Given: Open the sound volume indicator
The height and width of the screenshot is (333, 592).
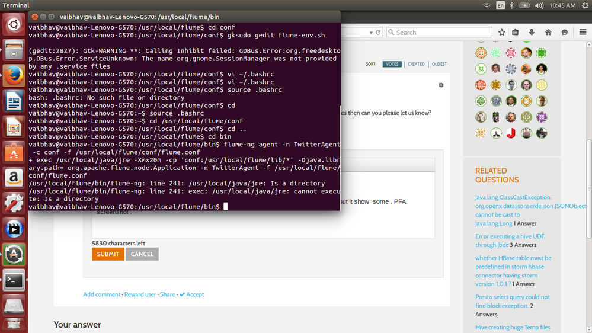Looking at the screenshot, I should pyautogui.click(x=539, y=5).
